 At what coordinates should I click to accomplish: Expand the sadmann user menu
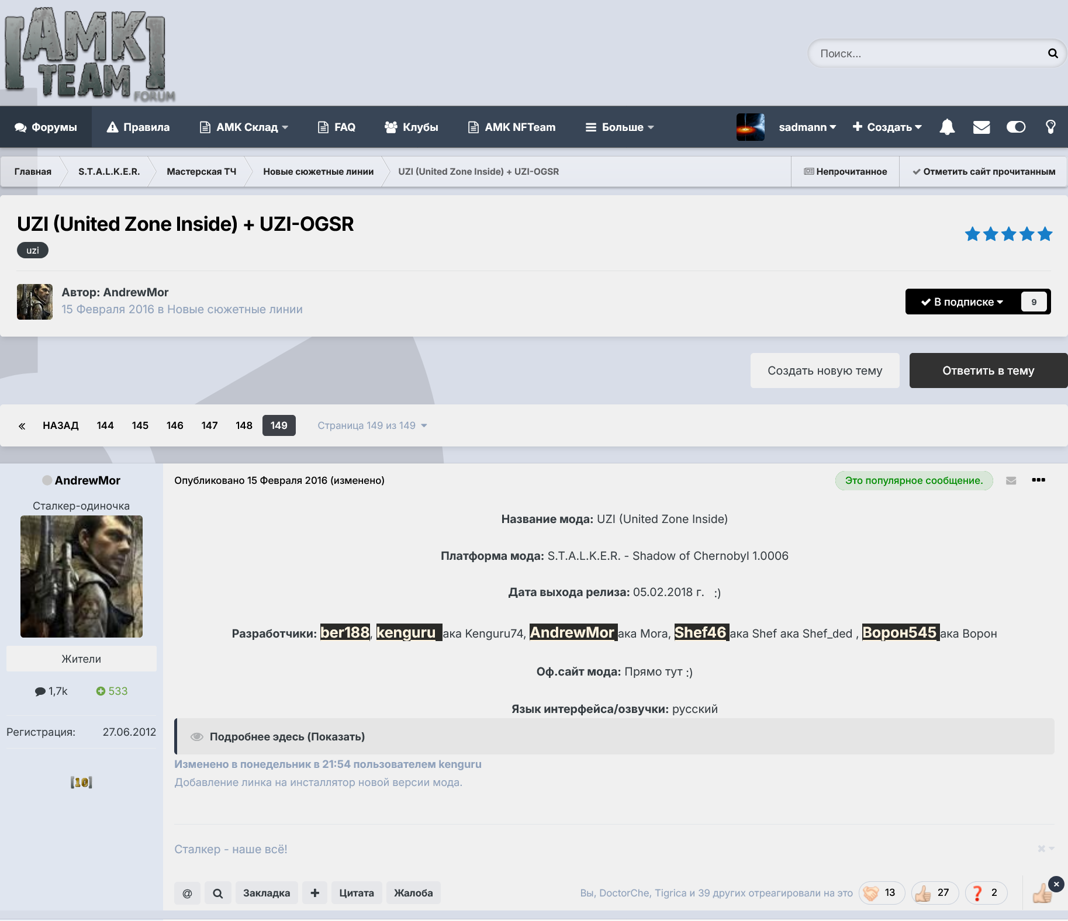point(807,127)
